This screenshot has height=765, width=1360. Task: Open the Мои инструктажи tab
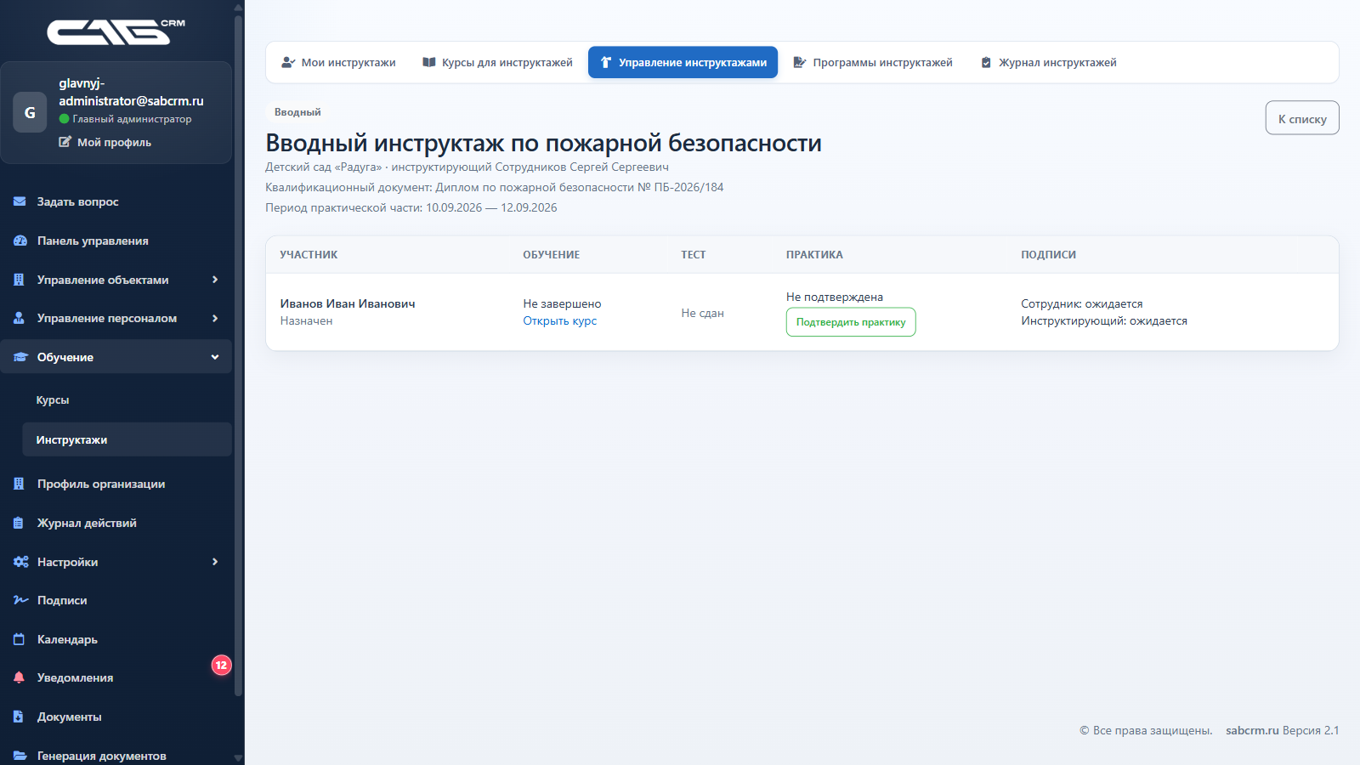338,62
